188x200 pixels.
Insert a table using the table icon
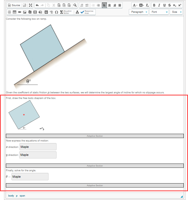click(14, 12)
